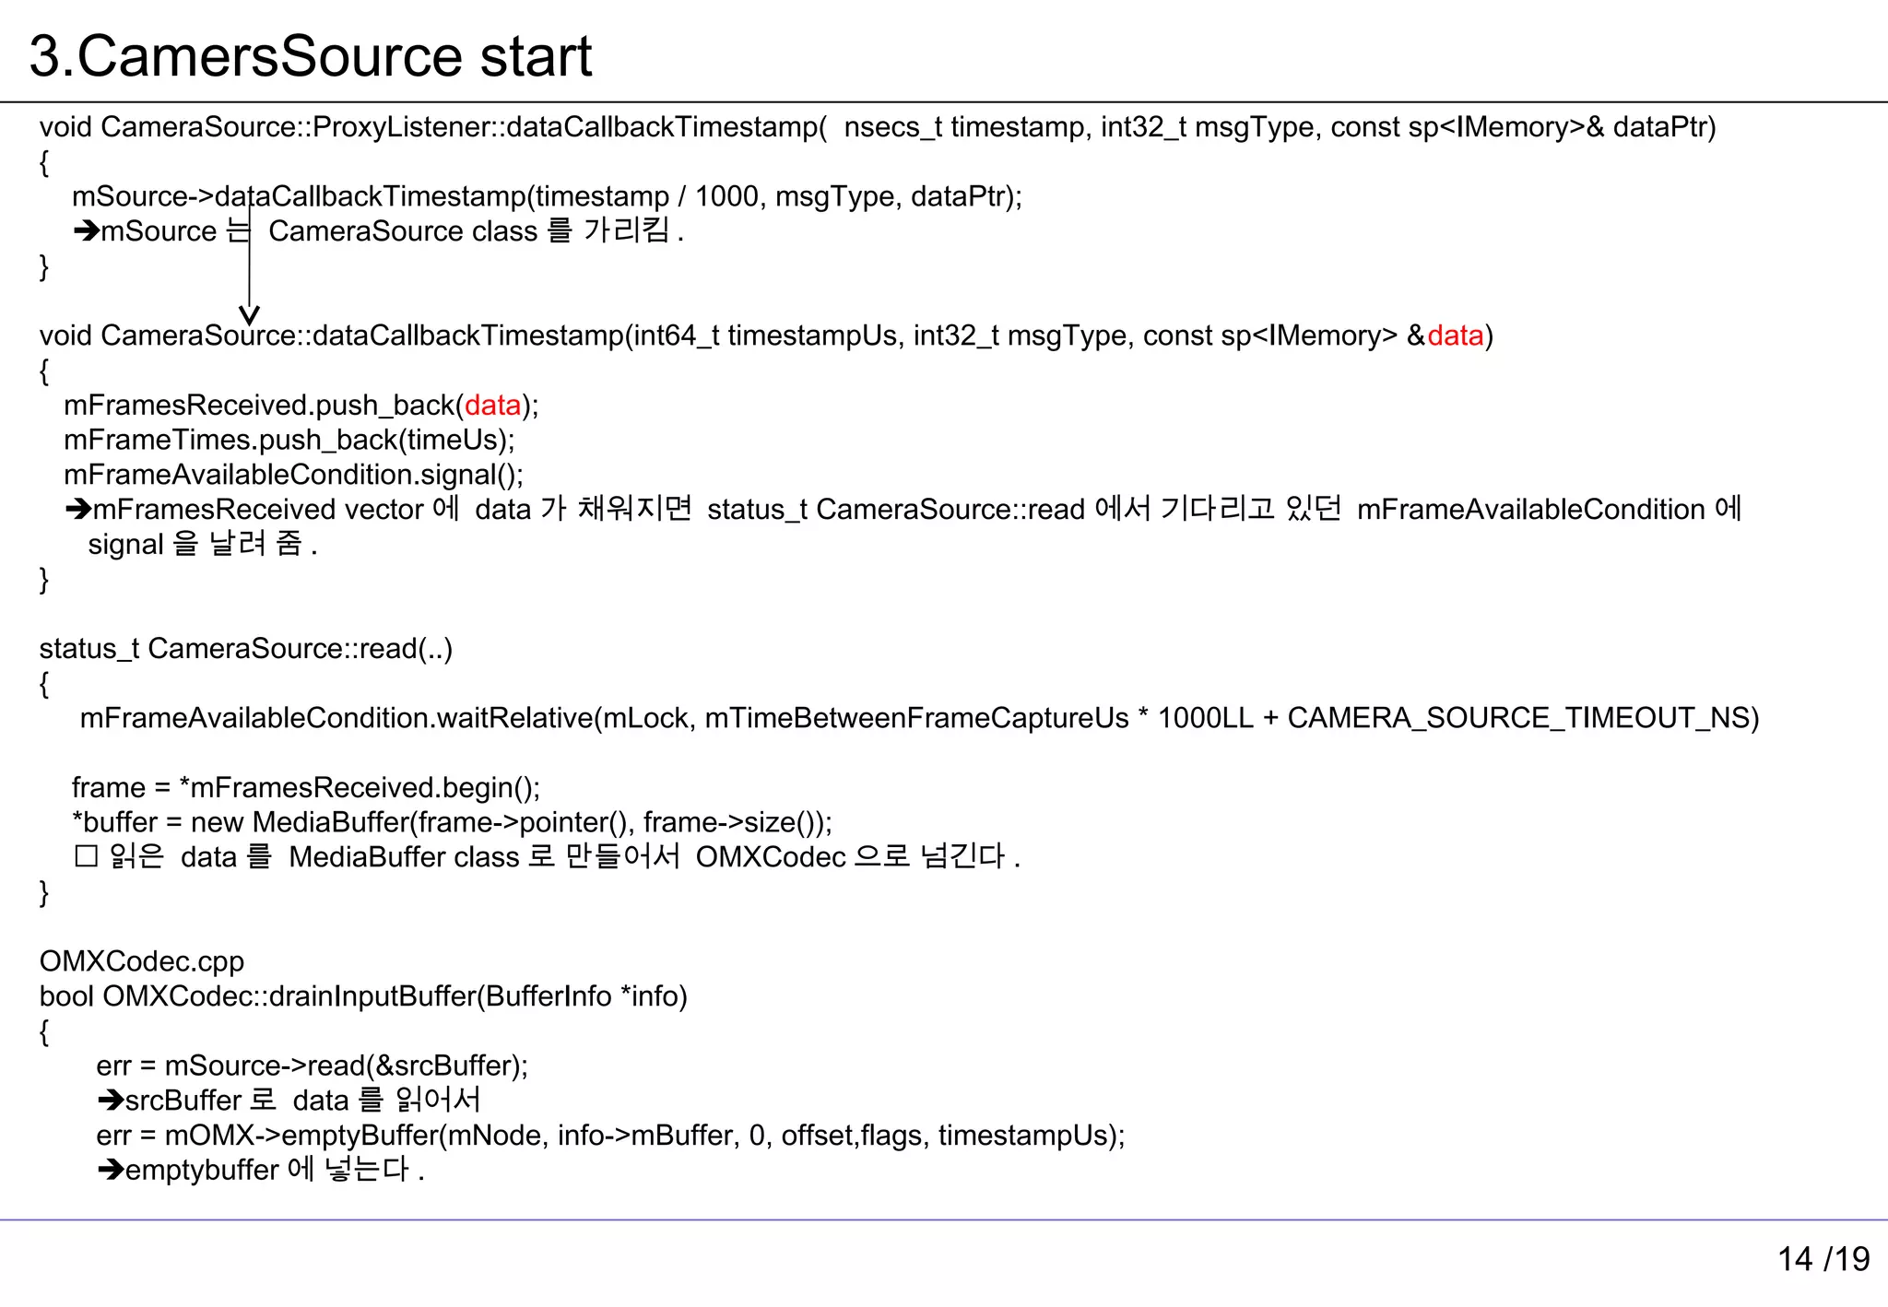
Task: Click the text 'CAMERA_SOURCE_TIMEOUT_NS)'
Action: tap(1523, 718)
